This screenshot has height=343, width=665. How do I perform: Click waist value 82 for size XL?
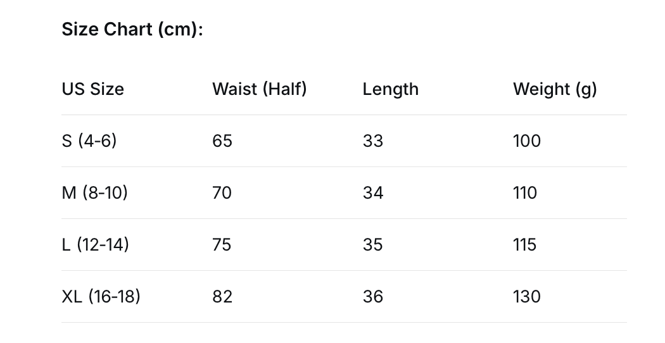click(222, 296)
